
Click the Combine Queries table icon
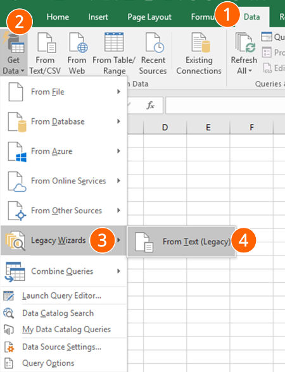[15, 272]
